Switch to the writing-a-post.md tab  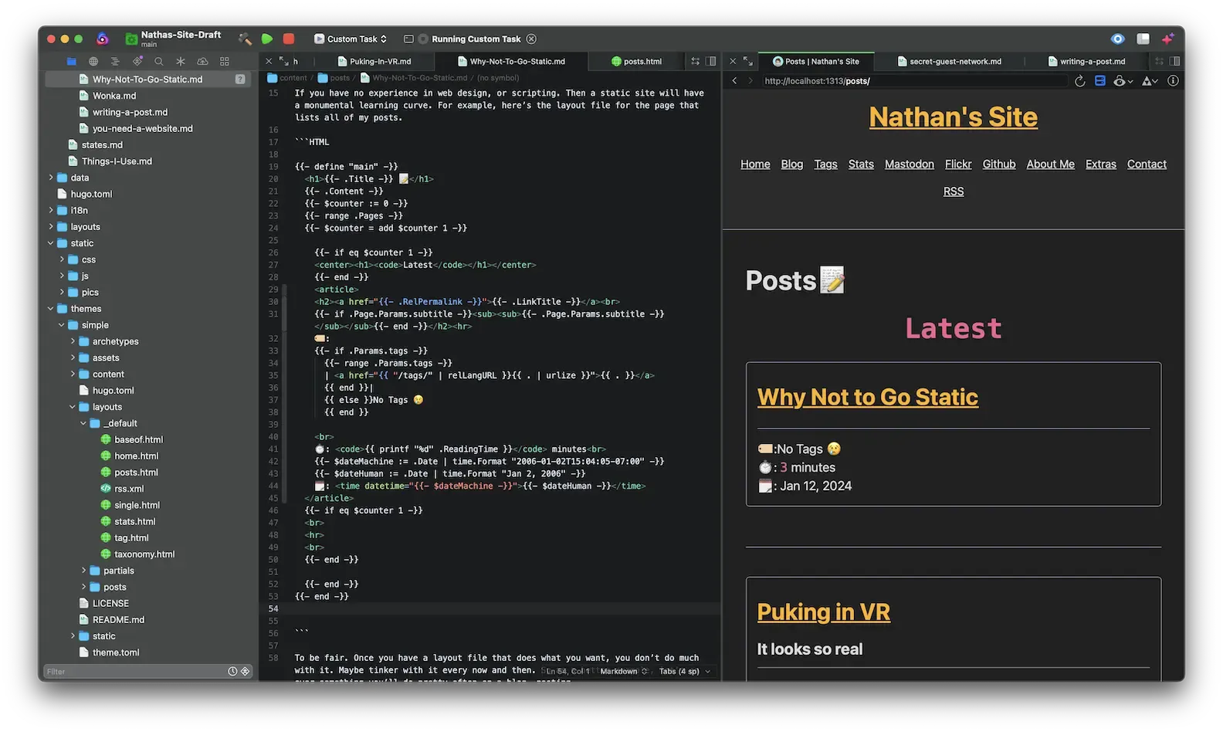pyautogui.click(x=1086, y=61)
